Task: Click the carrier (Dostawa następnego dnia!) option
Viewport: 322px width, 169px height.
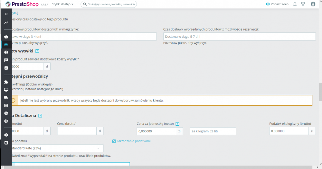Action: coord(37,89)
